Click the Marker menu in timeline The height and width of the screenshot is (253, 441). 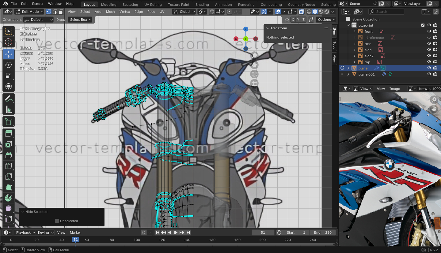(75, 233)
